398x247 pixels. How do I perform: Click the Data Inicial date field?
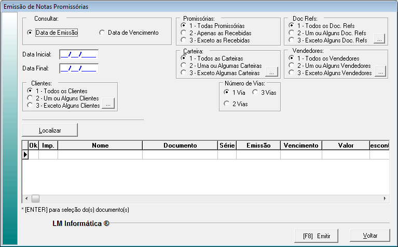[78, 54]
